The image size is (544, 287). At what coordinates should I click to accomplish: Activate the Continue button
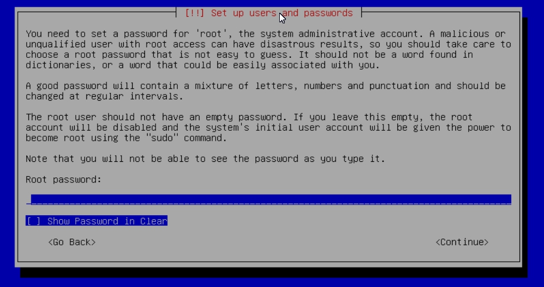(x=462, y=242)
